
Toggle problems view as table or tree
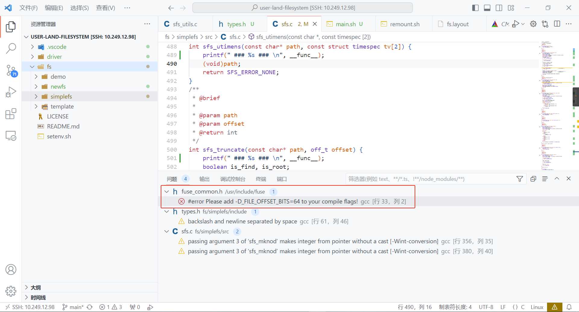tap(545, 179)
